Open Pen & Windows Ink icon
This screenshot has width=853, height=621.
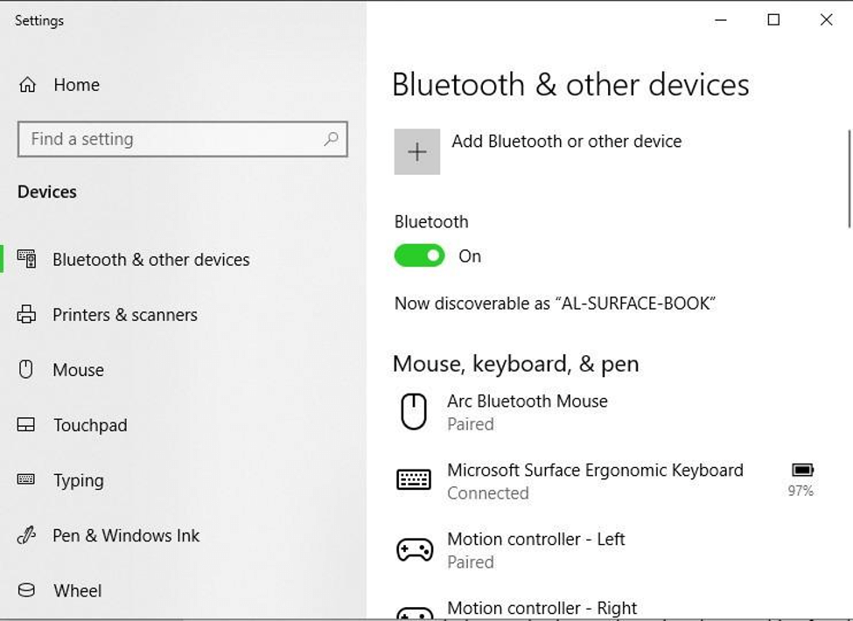point(27,535)
